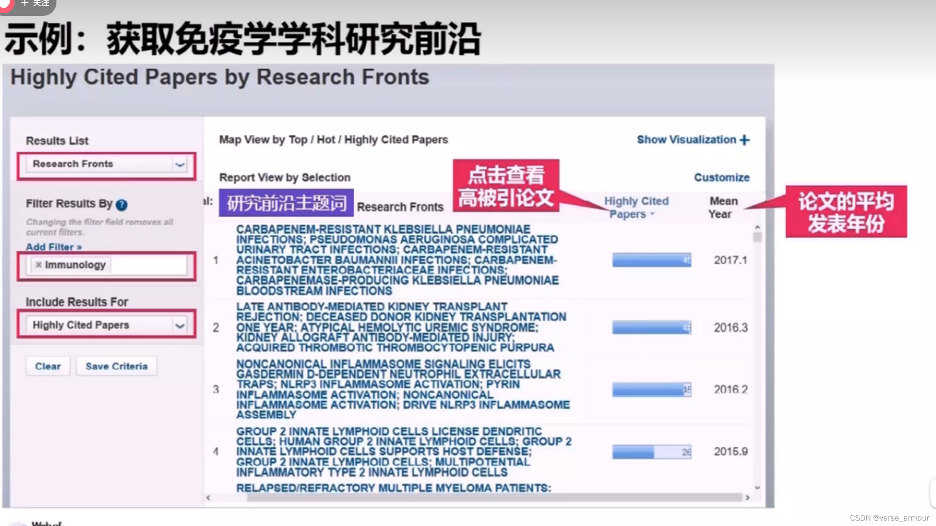Open the Highly Cited Papers include dropdown
Viewport: 936px width, 526px height.
[x=107, y=325]
